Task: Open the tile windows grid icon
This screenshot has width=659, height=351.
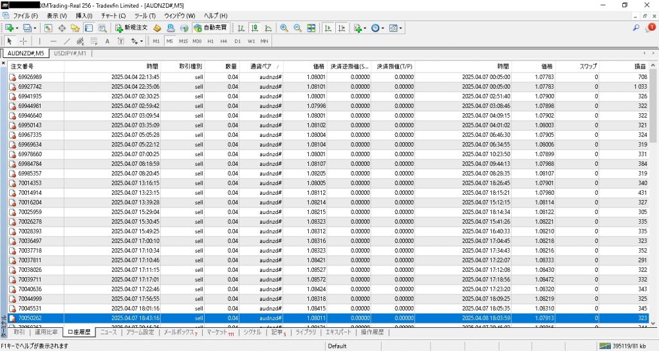Action: tap(311, 28)
